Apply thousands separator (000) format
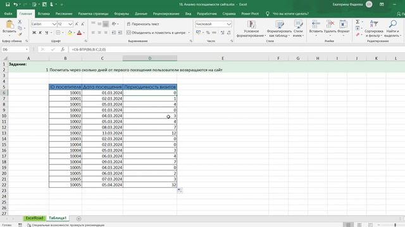This screenshot has width=405, height=227. pyautogui.click(x=214, y=33)
